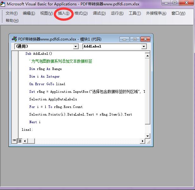Click the line 'Selection.ApplyDataLabels'
Screen dimensions: 195x190
(x=53, y=99)
